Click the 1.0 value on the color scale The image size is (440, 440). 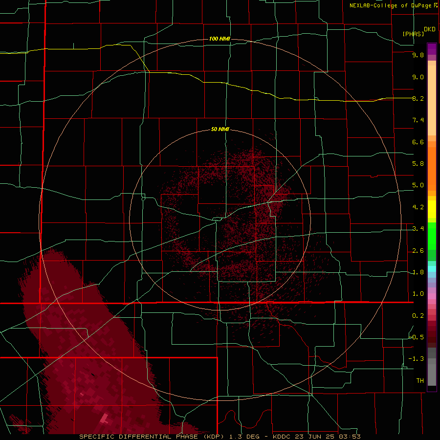pos(418,294)
